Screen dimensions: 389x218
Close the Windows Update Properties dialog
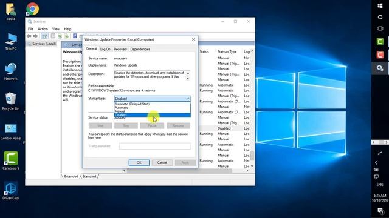coord(193,39)
